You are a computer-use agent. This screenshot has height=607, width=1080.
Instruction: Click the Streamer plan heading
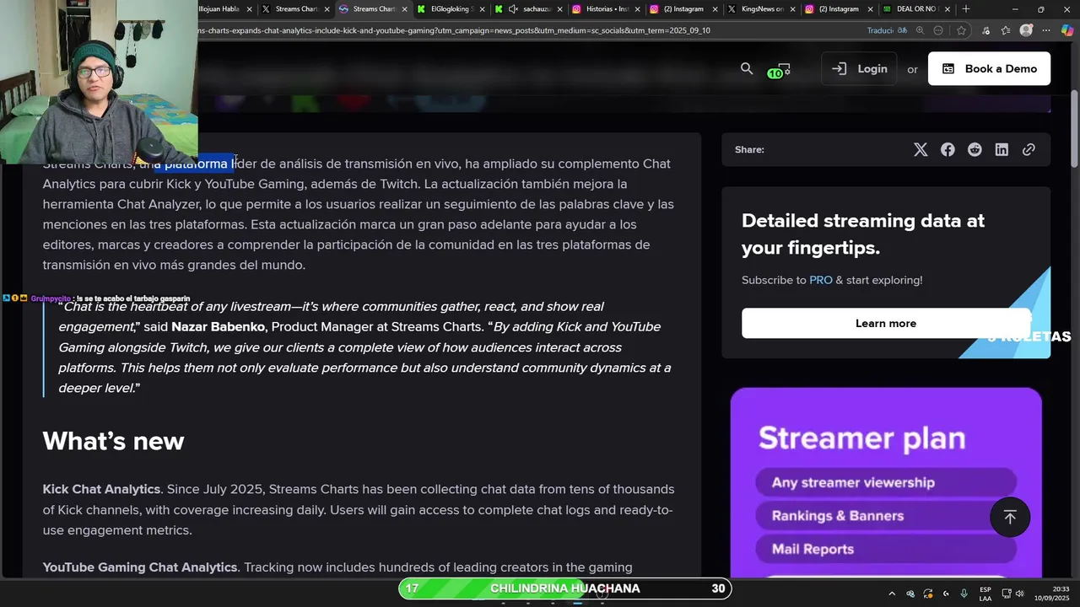point(861,438)
